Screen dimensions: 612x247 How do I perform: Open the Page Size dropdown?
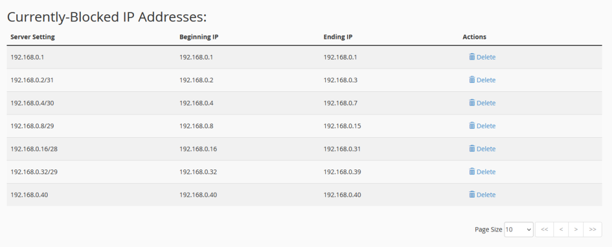518,230
